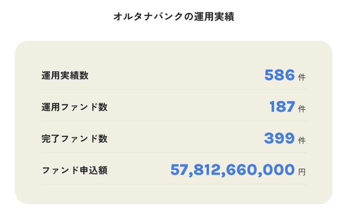Click the オルタナバンクの運用実績 heading
The height and width of the screenshot is (211, 358).
pos(174,17)
